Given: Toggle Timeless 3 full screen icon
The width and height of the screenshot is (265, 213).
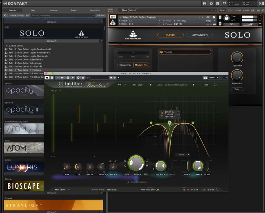Looking at the screenshot, I should point(215,85).
